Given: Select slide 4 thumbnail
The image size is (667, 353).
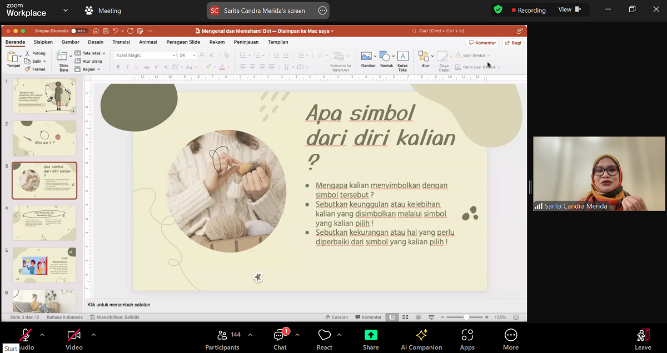Looking at the screenshot, I should click(44, 223).
